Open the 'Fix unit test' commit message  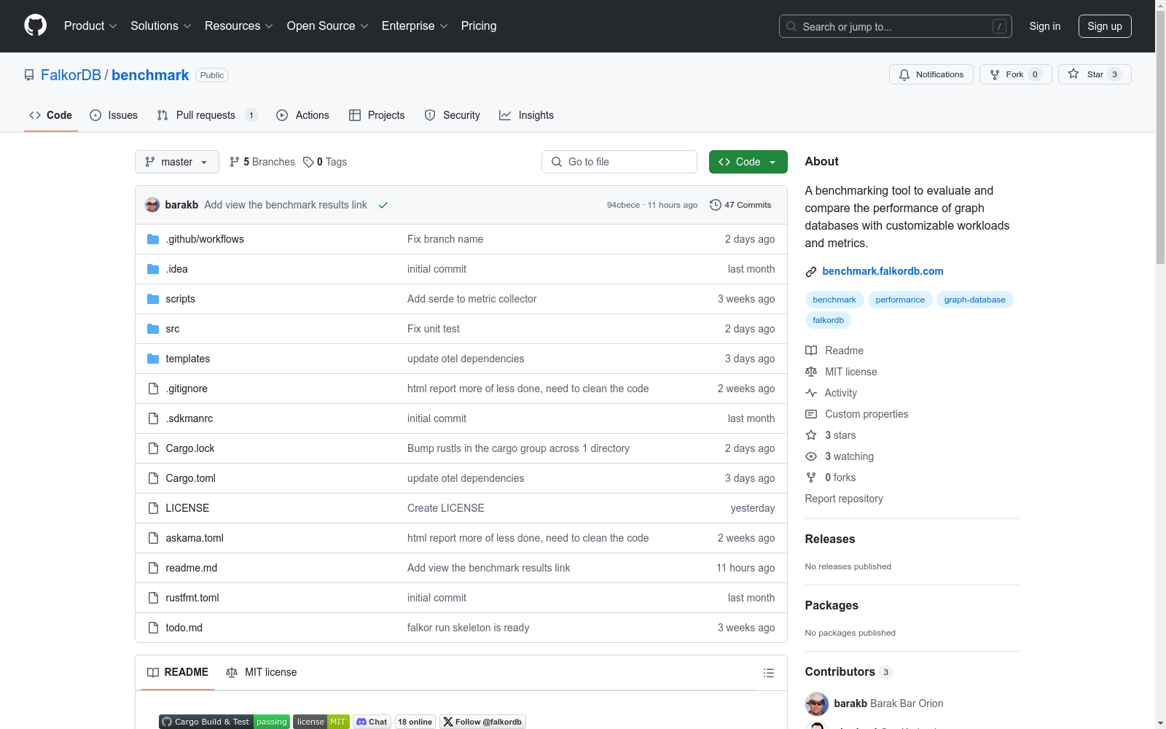[434, 329]
